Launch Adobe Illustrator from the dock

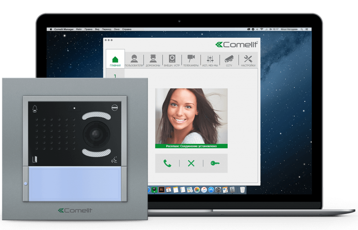click(x=162, y=189)
